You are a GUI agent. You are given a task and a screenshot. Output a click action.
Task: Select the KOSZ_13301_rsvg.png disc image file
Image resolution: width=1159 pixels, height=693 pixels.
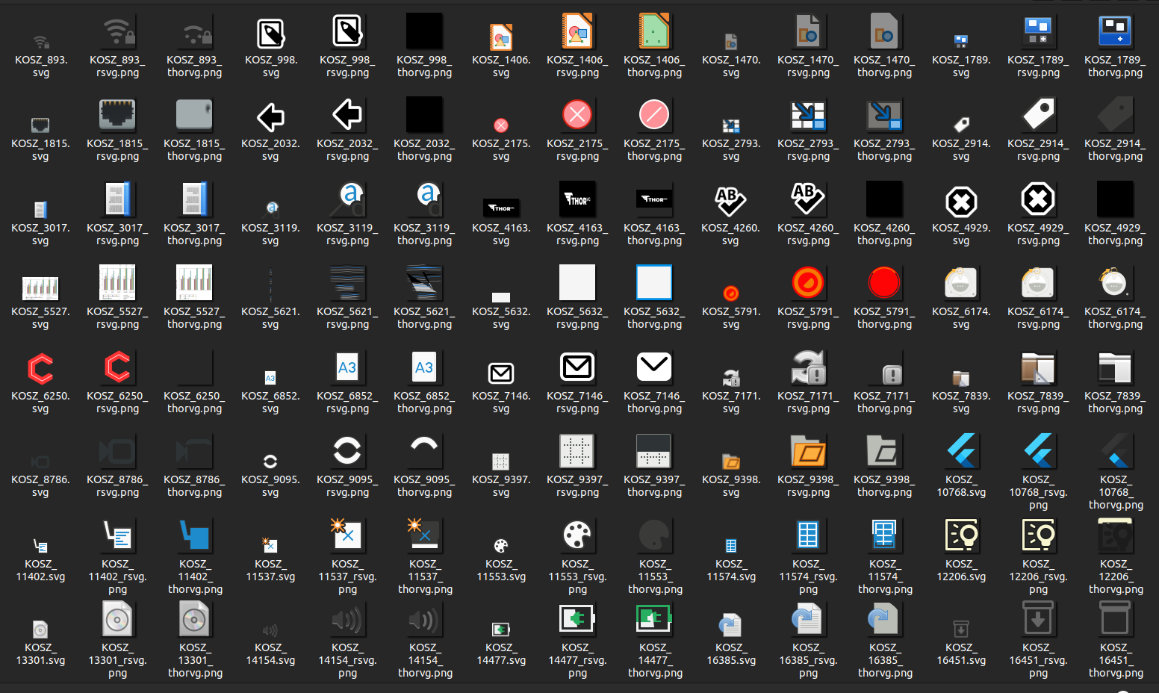(117, 619)
